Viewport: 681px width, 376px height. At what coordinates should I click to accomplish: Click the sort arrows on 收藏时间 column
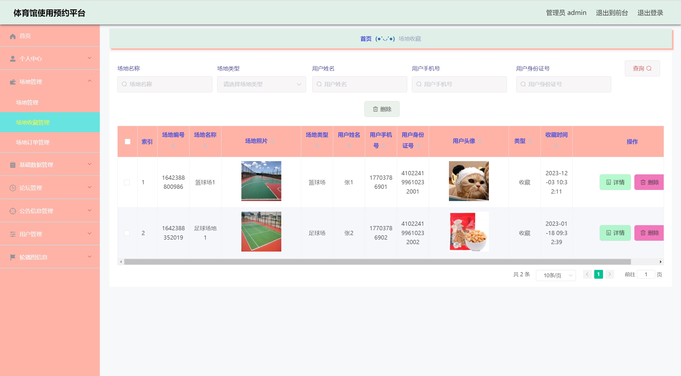(x=556, y=145)
